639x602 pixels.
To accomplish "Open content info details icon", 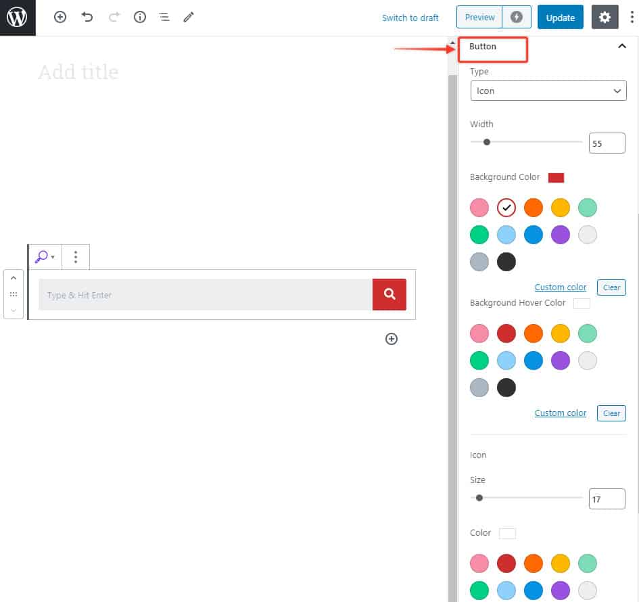I will 140,18.
